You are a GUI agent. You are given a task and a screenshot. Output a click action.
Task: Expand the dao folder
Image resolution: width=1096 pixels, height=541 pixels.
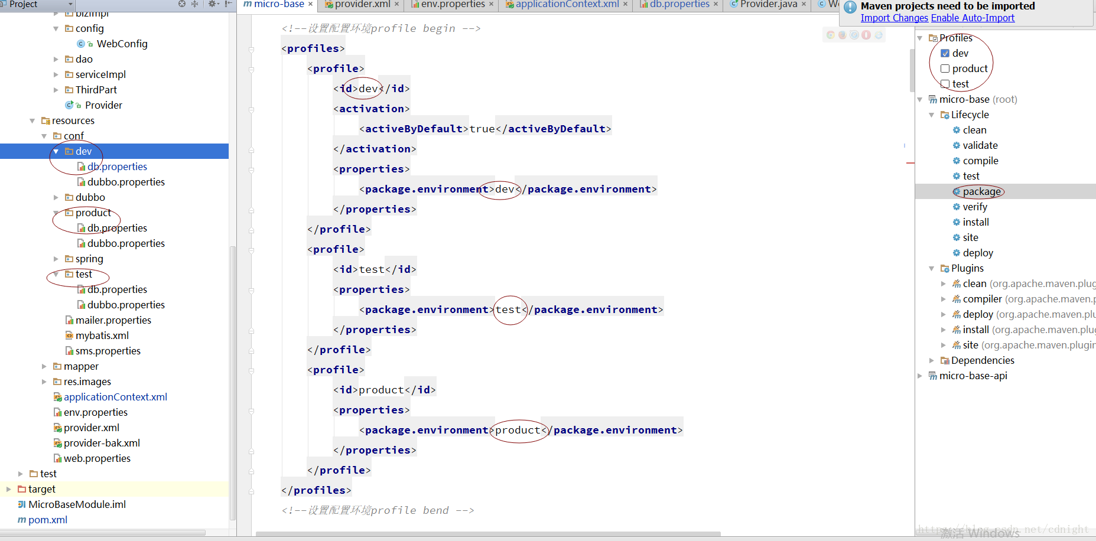(56, 59)
